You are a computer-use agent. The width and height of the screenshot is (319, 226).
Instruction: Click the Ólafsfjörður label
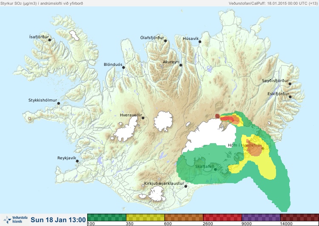pos(152,38)
